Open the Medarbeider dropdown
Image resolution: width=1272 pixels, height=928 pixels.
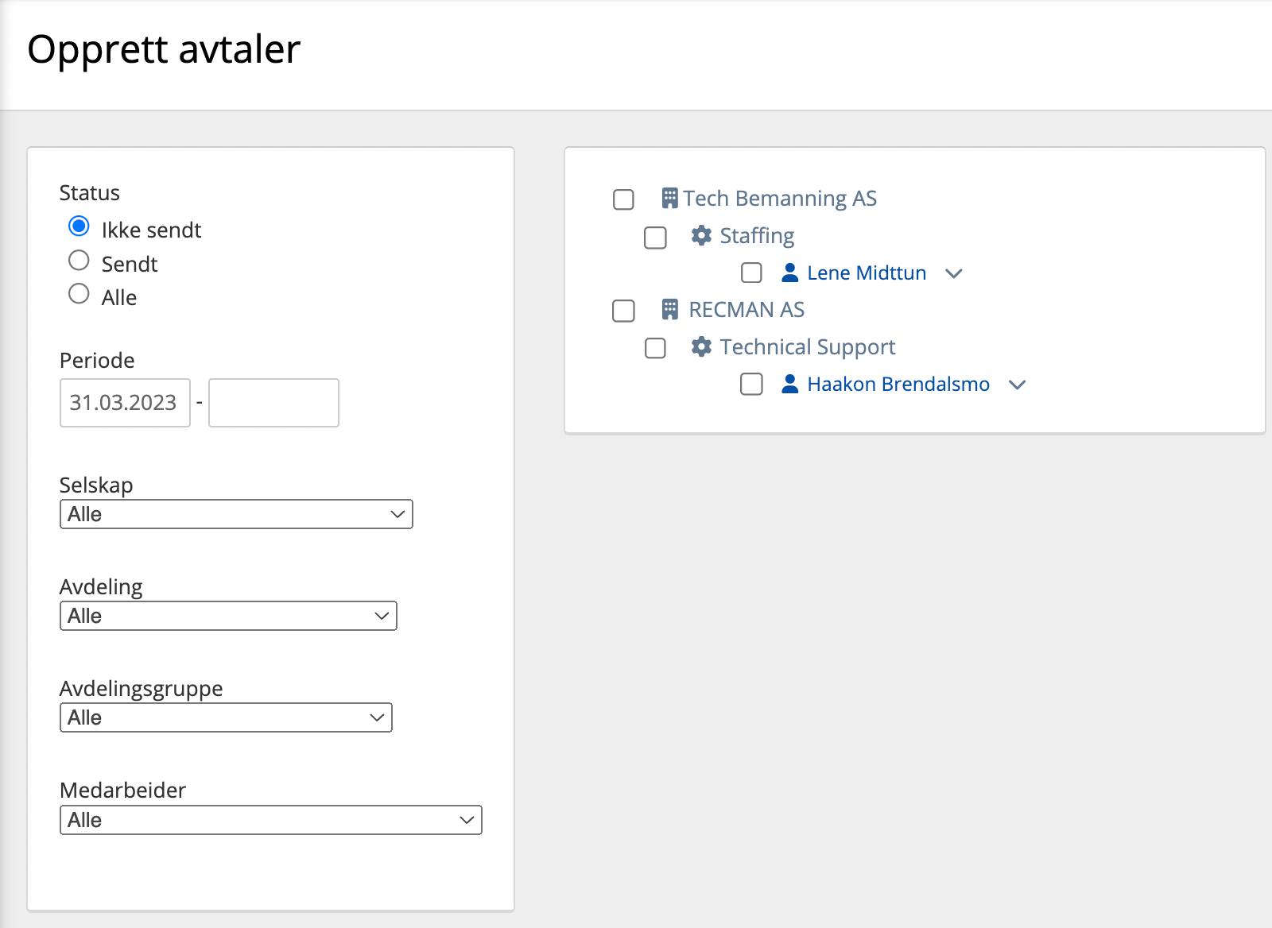(x=270, y=820)
